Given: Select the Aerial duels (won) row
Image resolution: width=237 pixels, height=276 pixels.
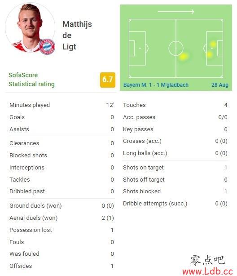Looking at the screenshot, I should tap(61, 218).
